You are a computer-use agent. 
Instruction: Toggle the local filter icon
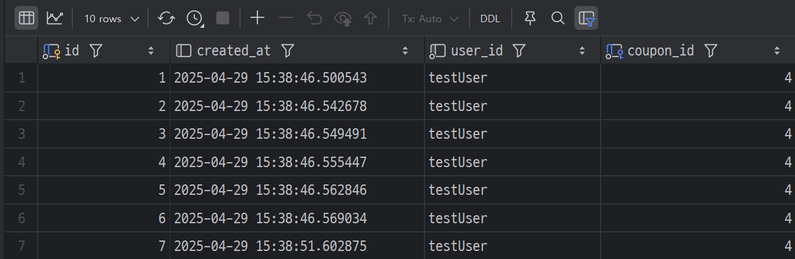[586, 18]
